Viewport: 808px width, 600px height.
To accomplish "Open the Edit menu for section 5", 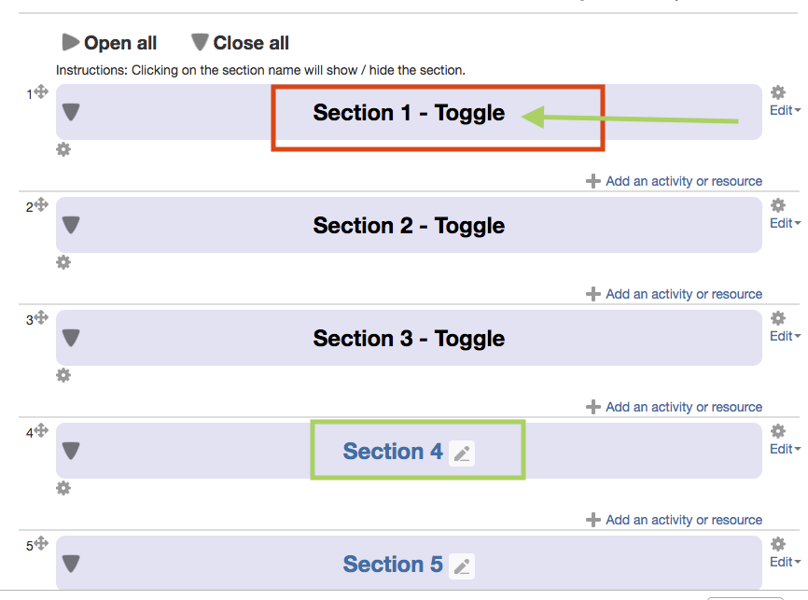I will [785, 562].
